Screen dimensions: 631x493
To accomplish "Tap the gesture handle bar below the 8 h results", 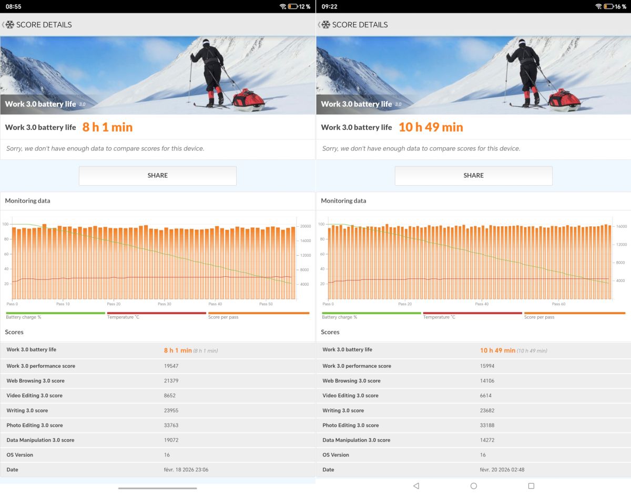I will coord(158,488).
